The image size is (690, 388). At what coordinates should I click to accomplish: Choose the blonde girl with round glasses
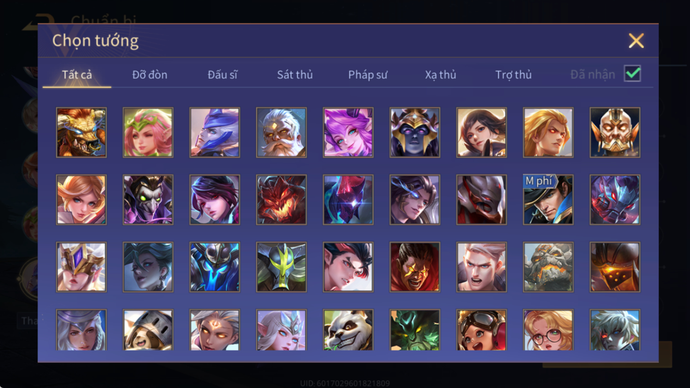coord(548,330)
